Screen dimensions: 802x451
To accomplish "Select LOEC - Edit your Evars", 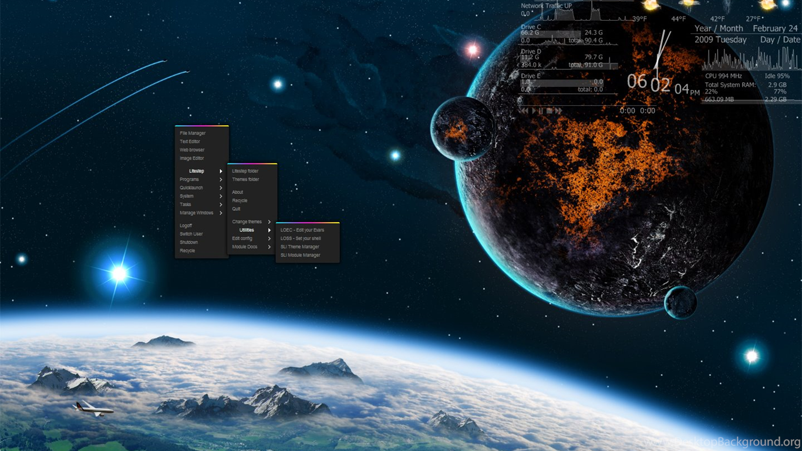I will [x=302, y=230].
